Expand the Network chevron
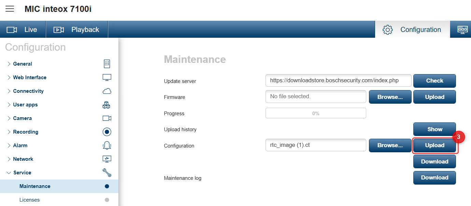The width and height of the screenshot is (471, 206). coord(9,159)
